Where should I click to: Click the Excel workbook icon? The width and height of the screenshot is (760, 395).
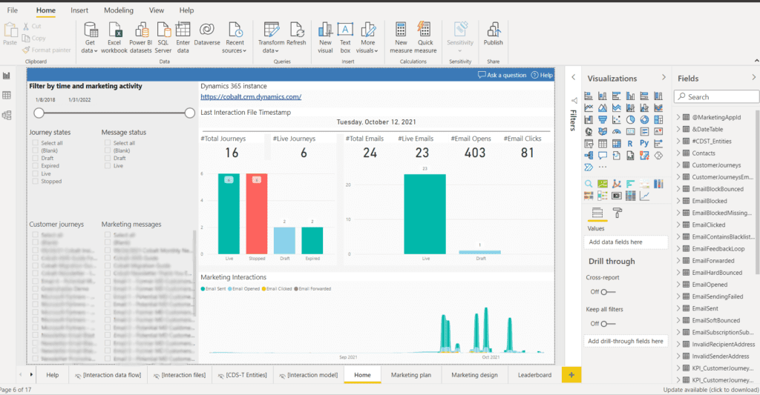tap(115, 30)
